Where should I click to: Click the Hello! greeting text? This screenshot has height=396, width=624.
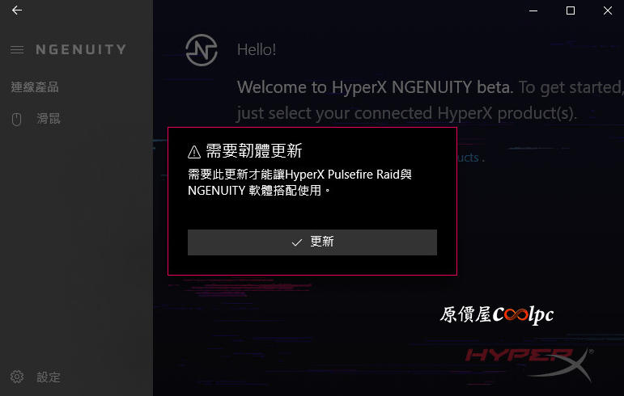tap(257, 50)
